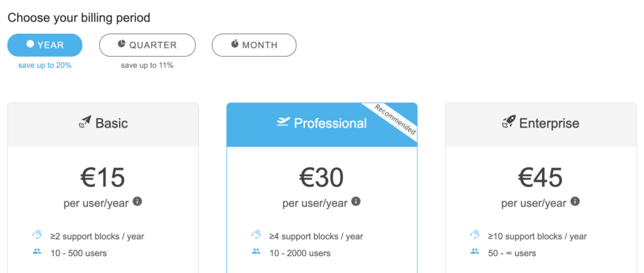Click the Professional users group icon
Screen dimensions: 644x273
coord(255,252)
